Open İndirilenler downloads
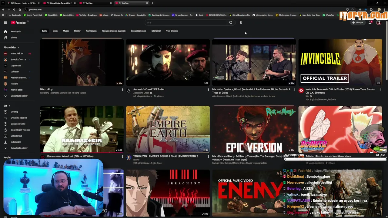This screenshot has height=218, width=388. (x=16, y=142)
